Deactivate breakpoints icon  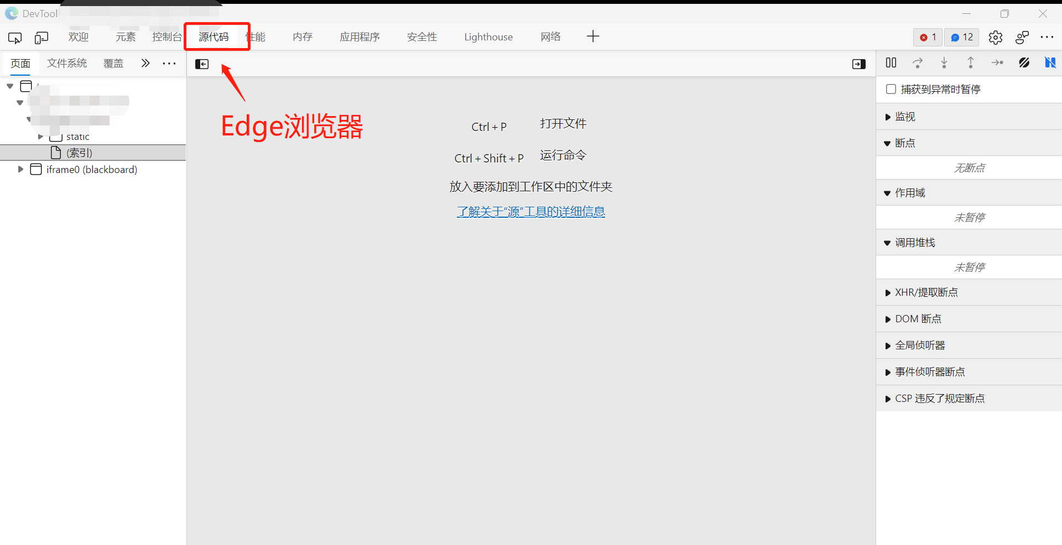click(x=1024, y=62)
